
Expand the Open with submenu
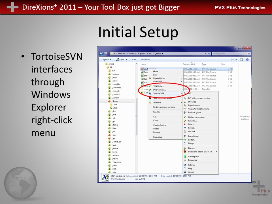click(x=181, y=81)
